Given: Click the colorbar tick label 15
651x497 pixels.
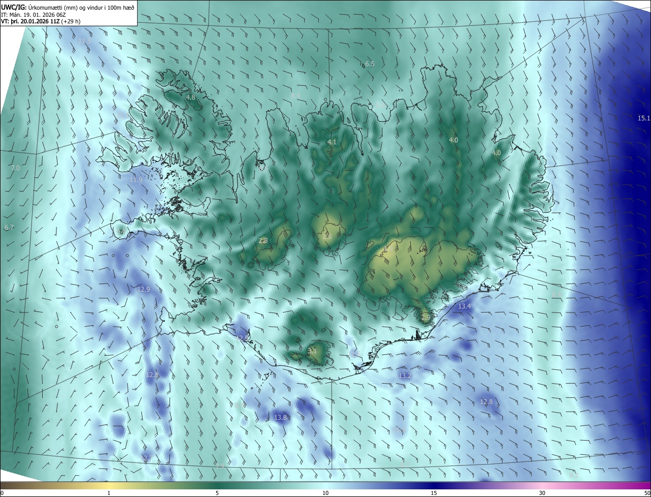Looking at the screenshot, I should point(434,493).
